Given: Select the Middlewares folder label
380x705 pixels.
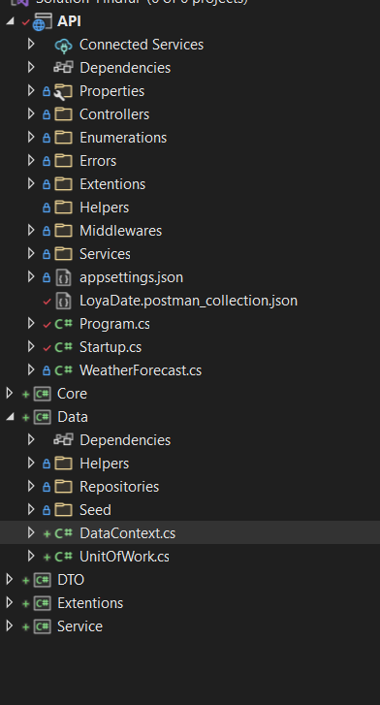Looking at the screenshot, I should coord(120,231).
